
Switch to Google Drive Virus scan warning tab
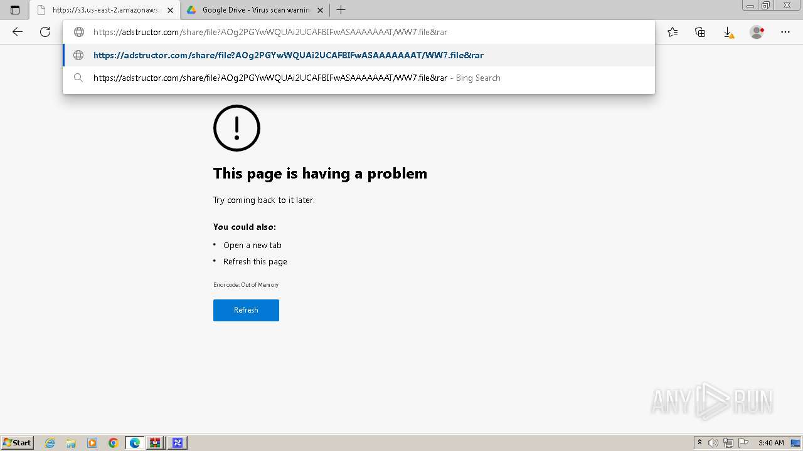256,10
